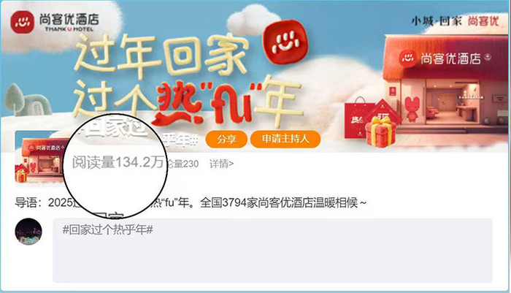Viewport: 511px width, 293px height.
Task: Click the large red smiley badge beside 过年回家
Action: pos(285,42)
